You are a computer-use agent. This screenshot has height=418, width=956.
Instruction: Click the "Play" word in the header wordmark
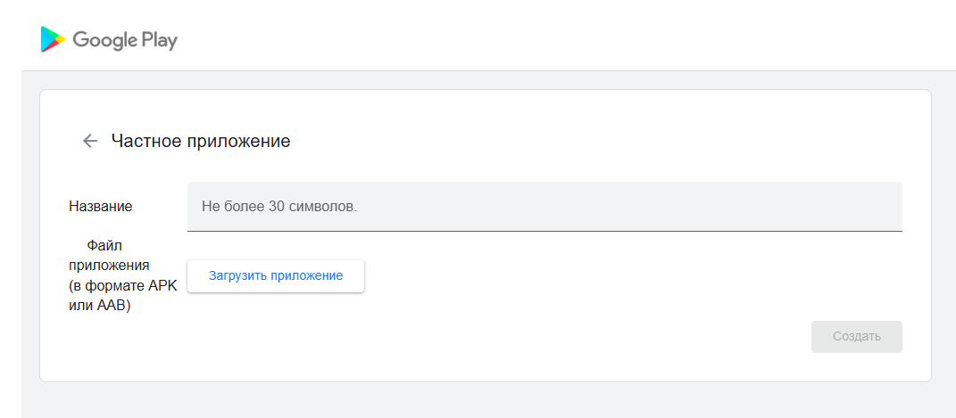tap(159, 40)
